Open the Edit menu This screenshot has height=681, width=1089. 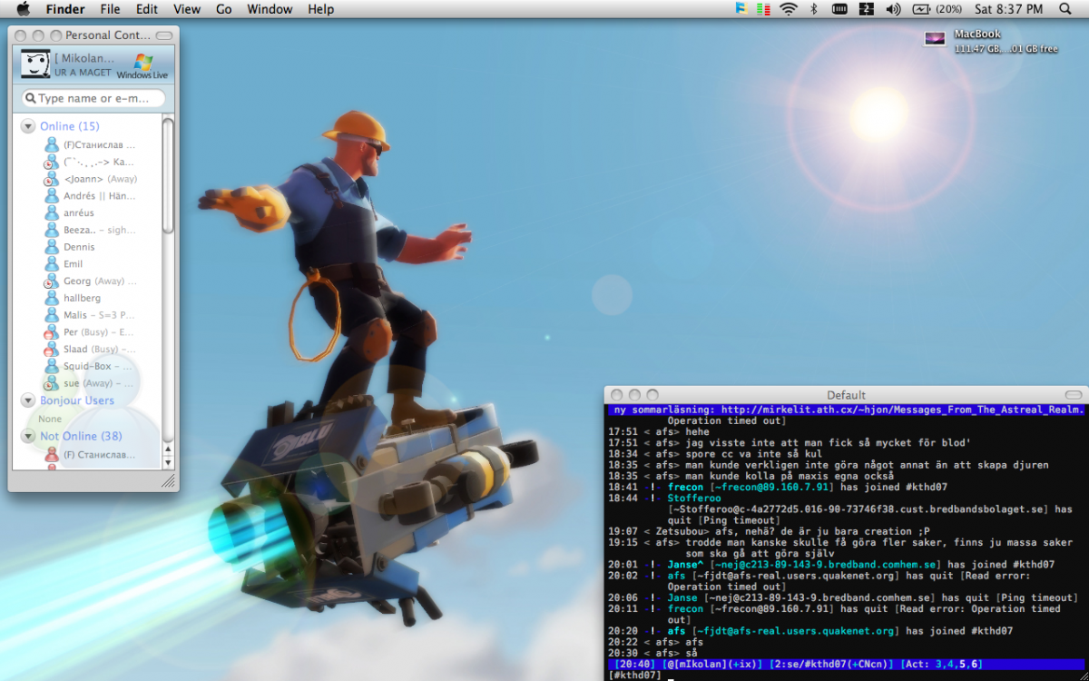coord(146,9)
